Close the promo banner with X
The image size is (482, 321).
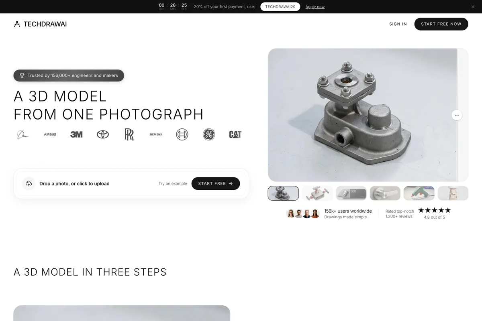pyautogui.click(x=473, y=7)
